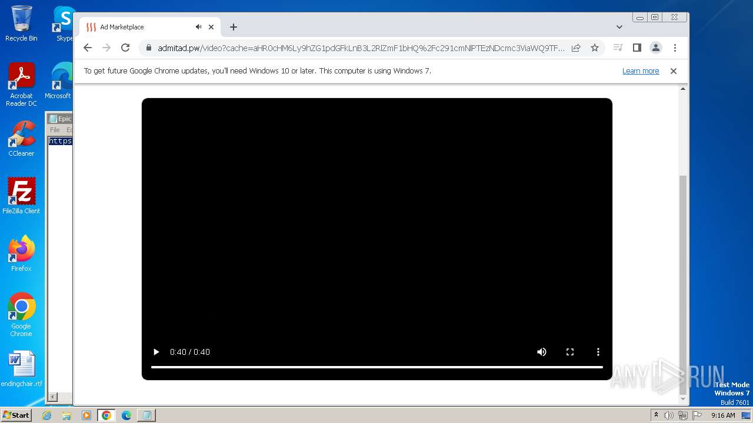The height and width of the screenshot is (423, 753).
Task: Bookmark this tab with the star icon
Action: 595,48
